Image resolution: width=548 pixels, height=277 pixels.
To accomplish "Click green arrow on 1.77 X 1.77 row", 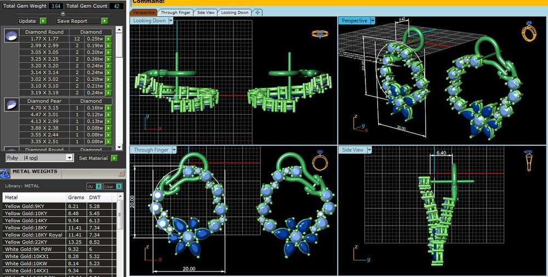I will [x=109, y=39].
